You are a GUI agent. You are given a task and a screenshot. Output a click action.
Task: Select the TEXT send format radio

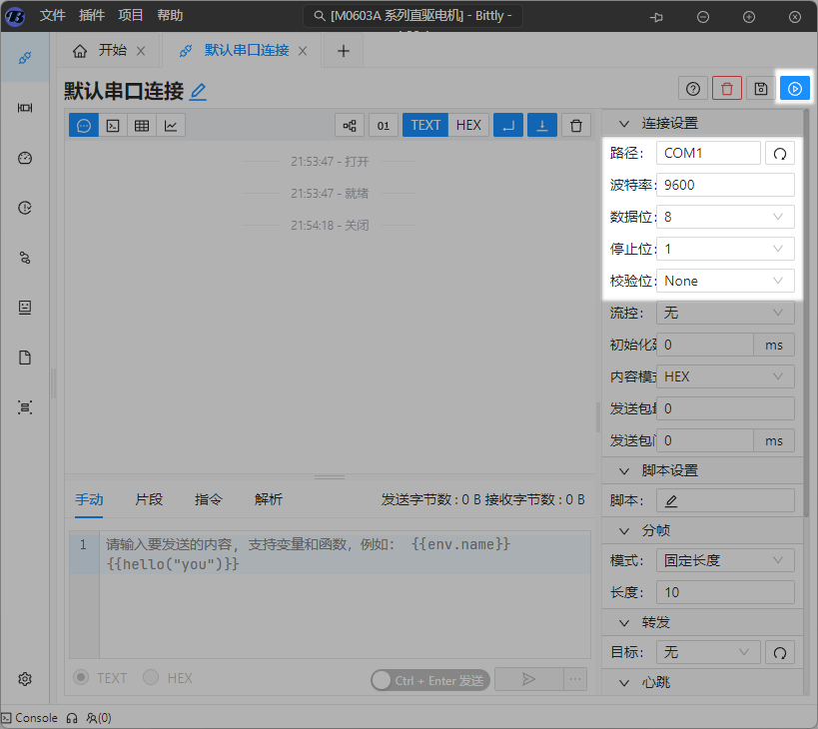83,678
